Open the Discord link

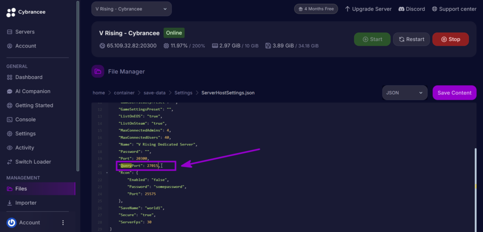[x=411, y=9]
